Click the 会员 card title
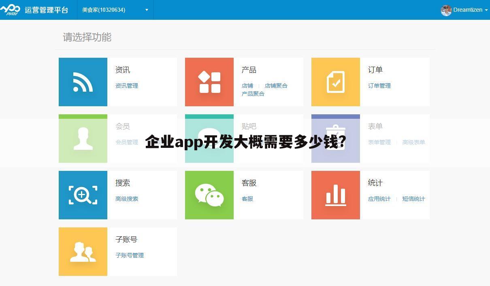This screenshot has height=286, width=490. [x=123, y=126]
